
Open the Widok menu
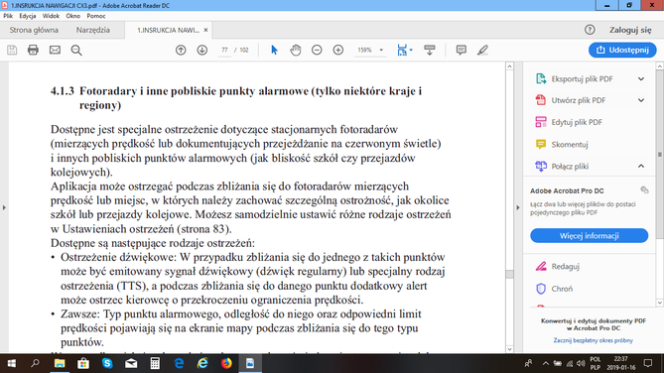pyautogui.click(x=51, y=16)
